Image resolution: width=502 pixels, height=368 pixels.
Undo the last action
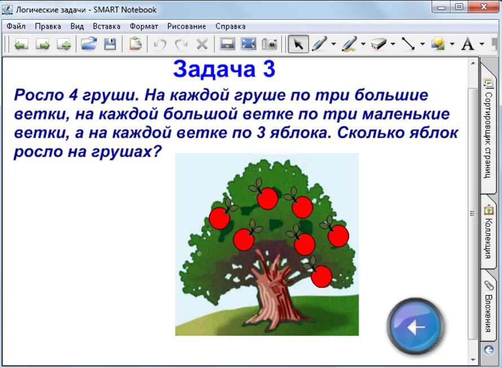[x=160, y=44]
